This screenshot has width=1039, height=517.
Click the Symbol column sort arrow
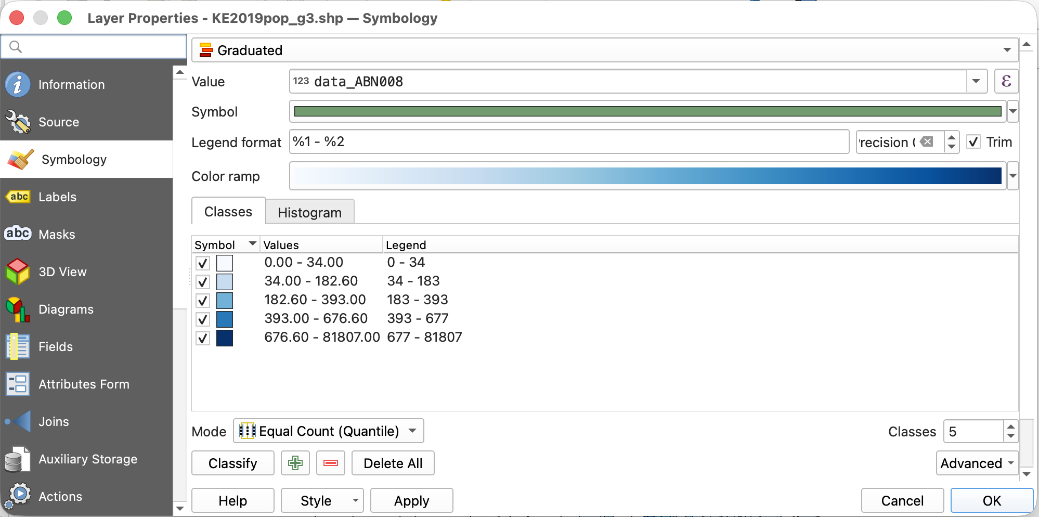click(x=252, y=243)
